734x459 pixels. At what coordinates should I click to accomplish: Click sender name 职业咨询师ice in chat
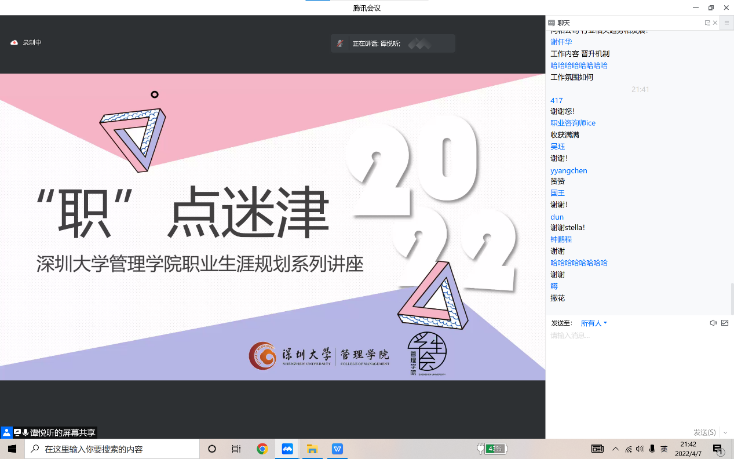pos(573,123)
